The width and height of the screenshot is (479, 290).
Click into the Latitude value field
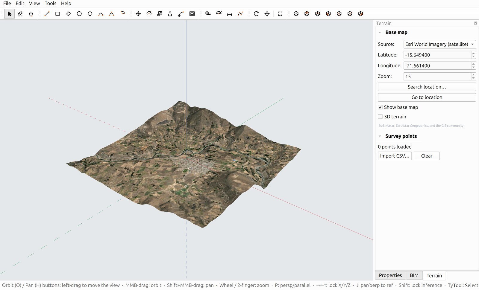pos(437,55)
